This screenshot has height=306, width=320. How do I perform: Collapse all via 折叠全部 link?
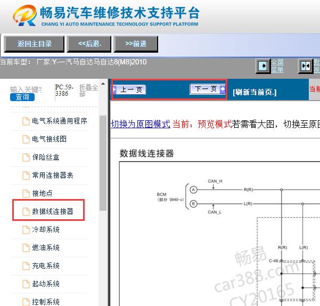[x=88, y=90]
